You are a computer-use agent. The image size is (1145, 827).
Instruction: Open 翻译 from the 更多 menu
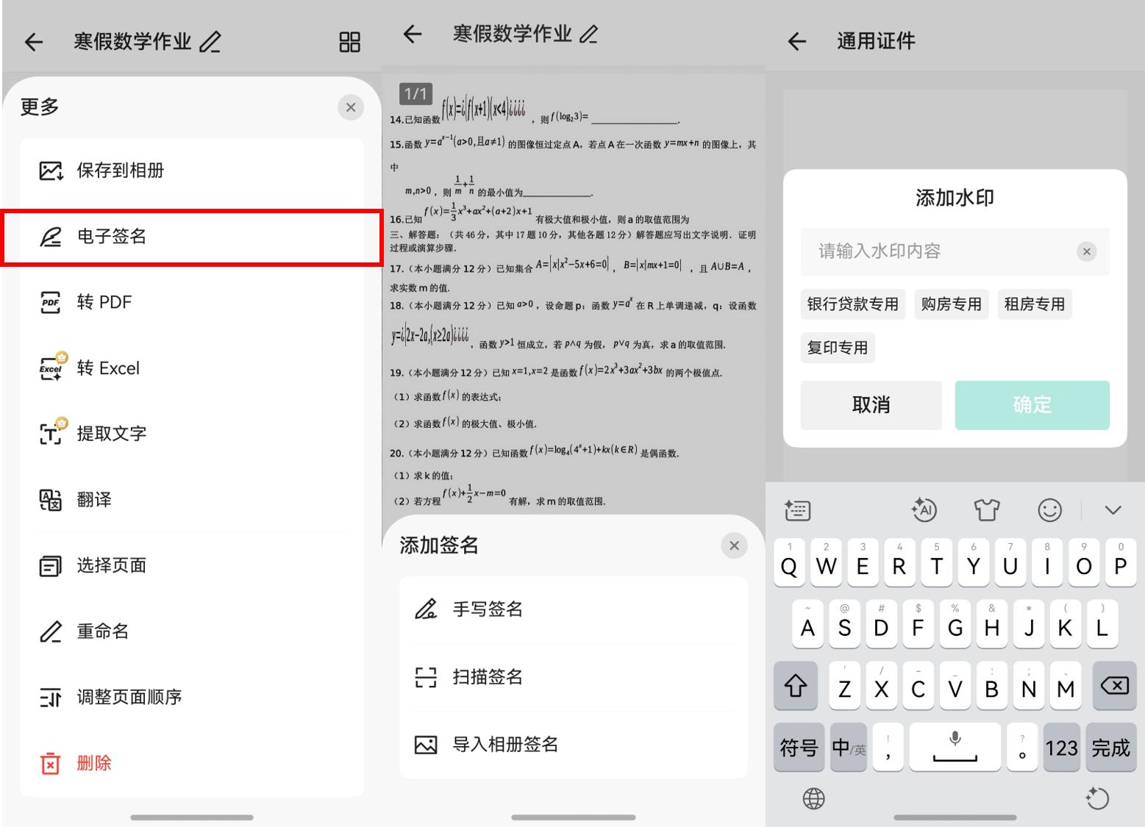point(191,500)
